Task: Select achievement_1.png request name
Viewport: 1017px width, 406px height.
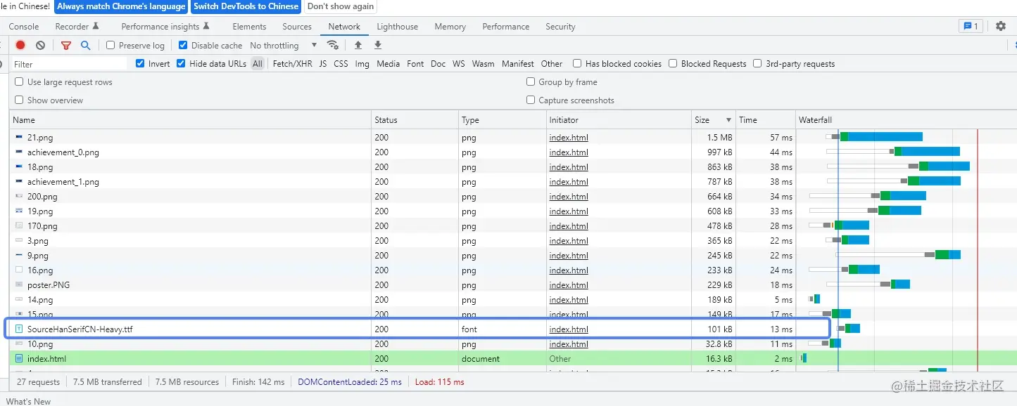Action: click(63, 181)
